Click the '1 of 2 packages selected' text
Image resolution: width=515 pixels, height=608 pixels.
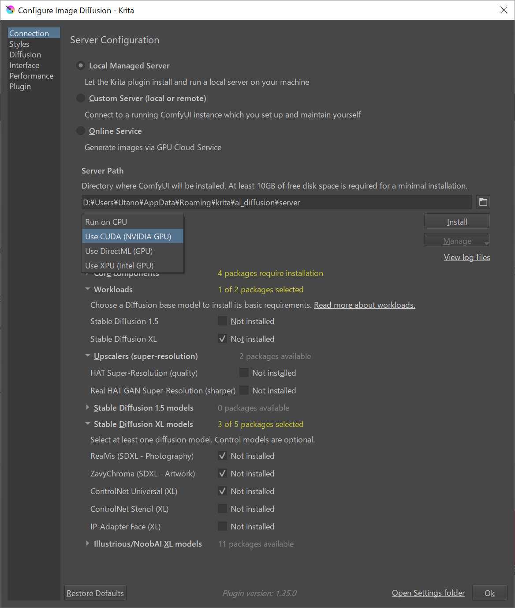click(x=261, y=290)
